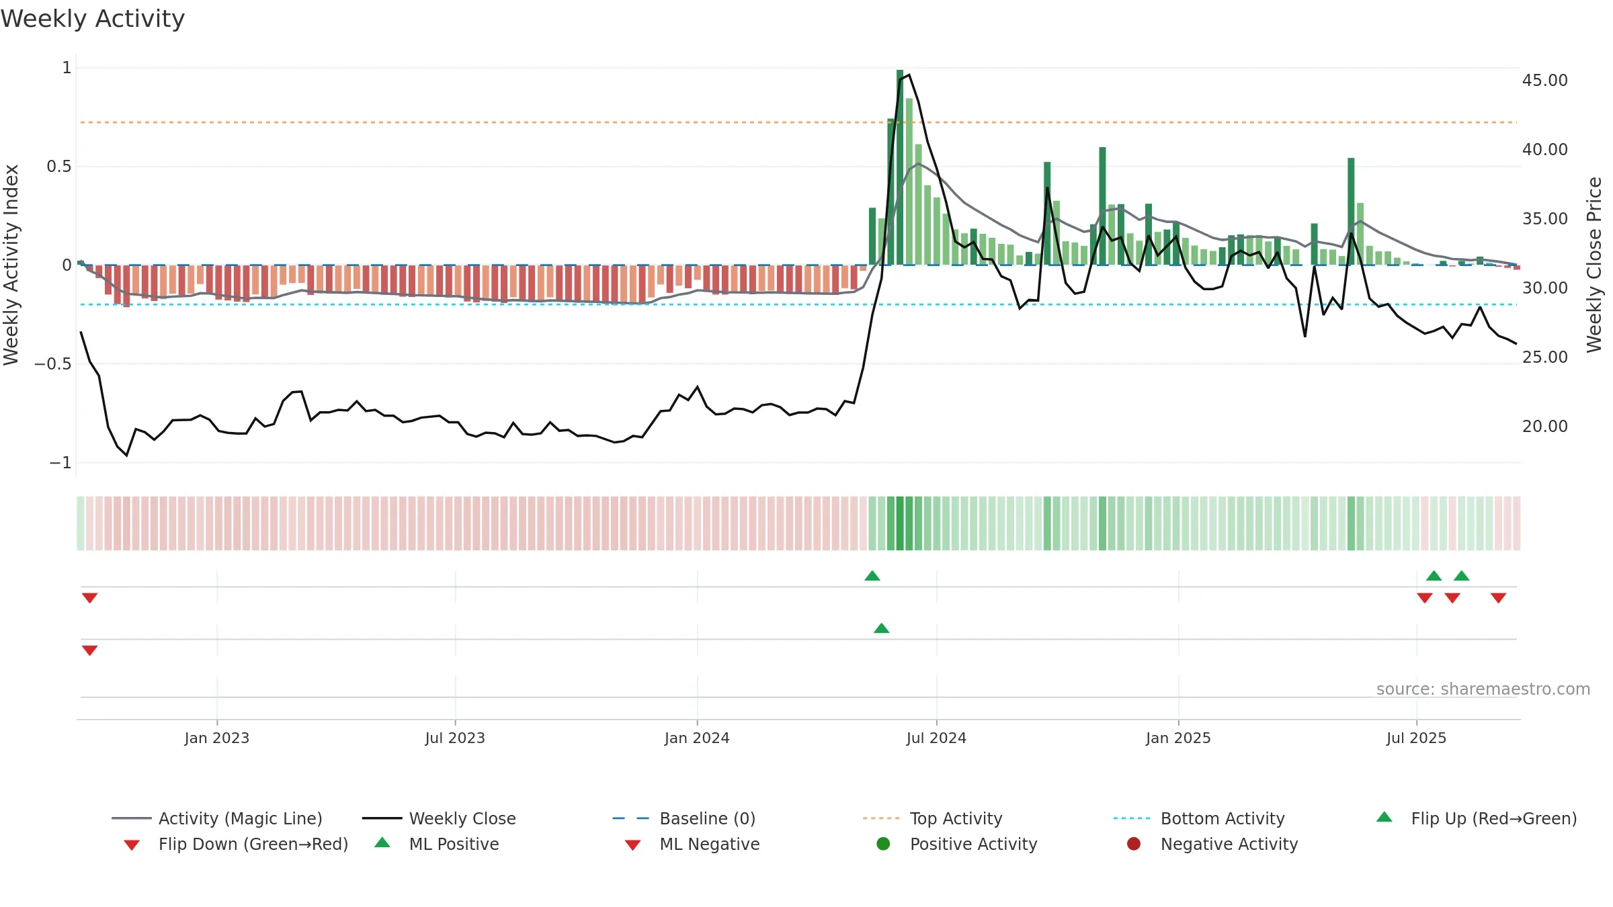Click the Bottom Activity legend line icon
This screenshot has height=907, width=1613.
pos(1131,818)
